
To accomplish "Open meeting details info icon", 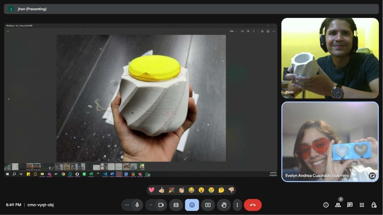I will pyautogui.click(x=326, y=205).
